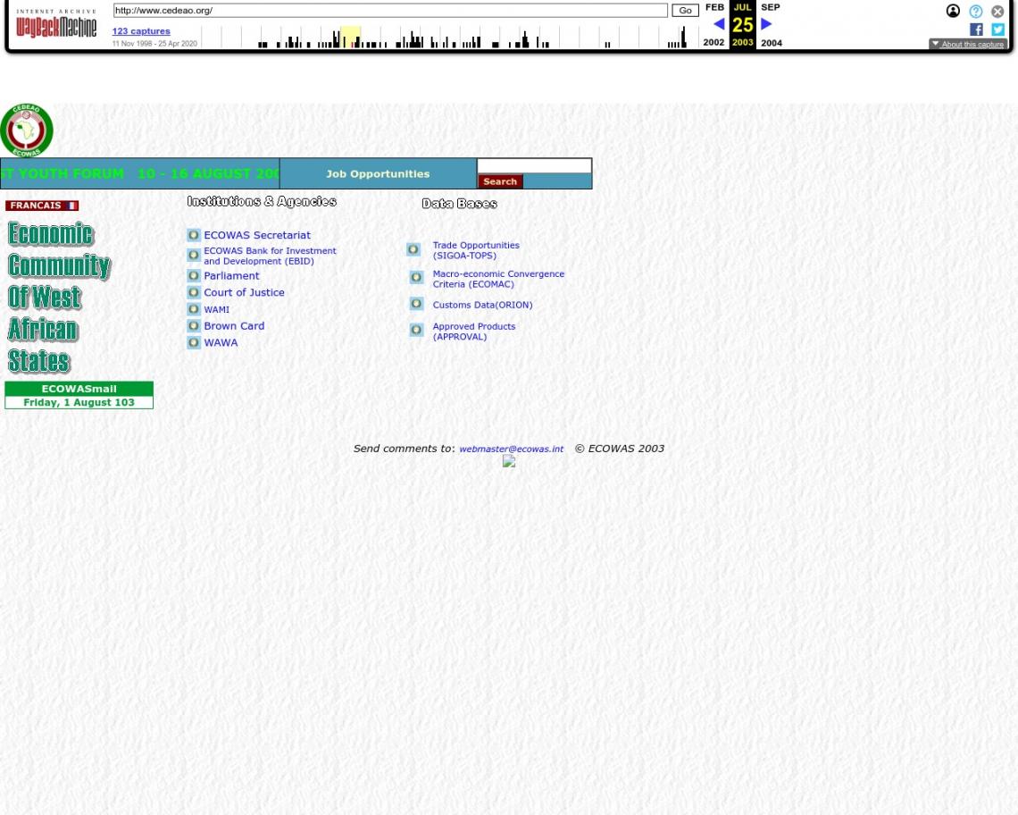Click Institutions & Agencies heading

[x=262, y=201]
